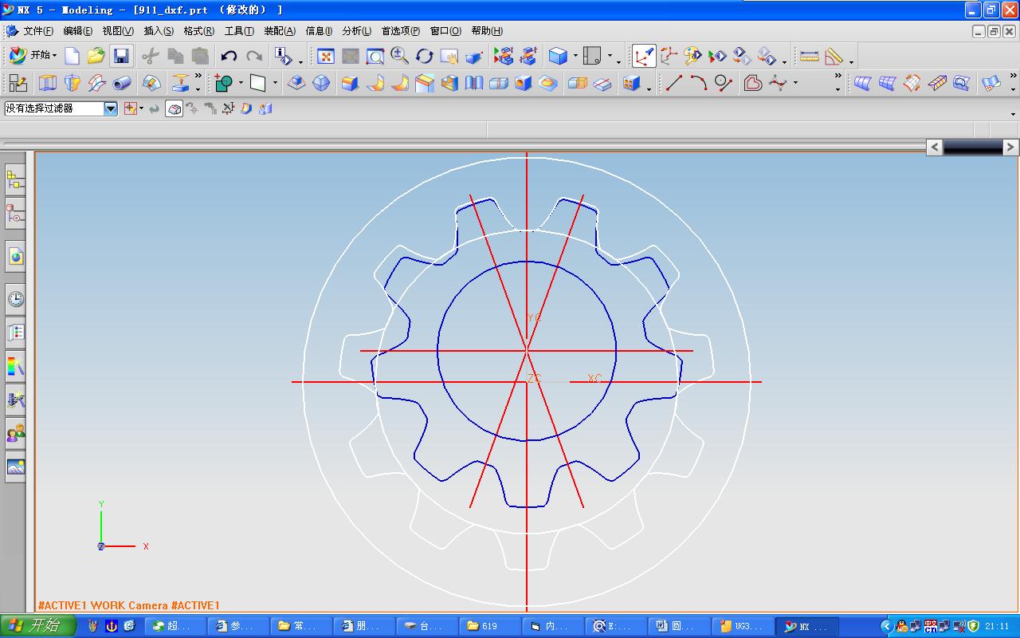Open the 工具(T) Tools menu
The image size is (1020, 638).
pyautogui.click(x=239, y=31)
